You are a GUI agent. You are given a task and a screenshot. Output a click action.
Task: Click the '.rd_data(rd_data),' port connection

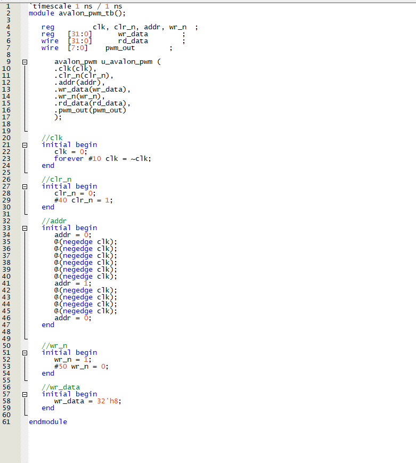click(x=92, y=103)
